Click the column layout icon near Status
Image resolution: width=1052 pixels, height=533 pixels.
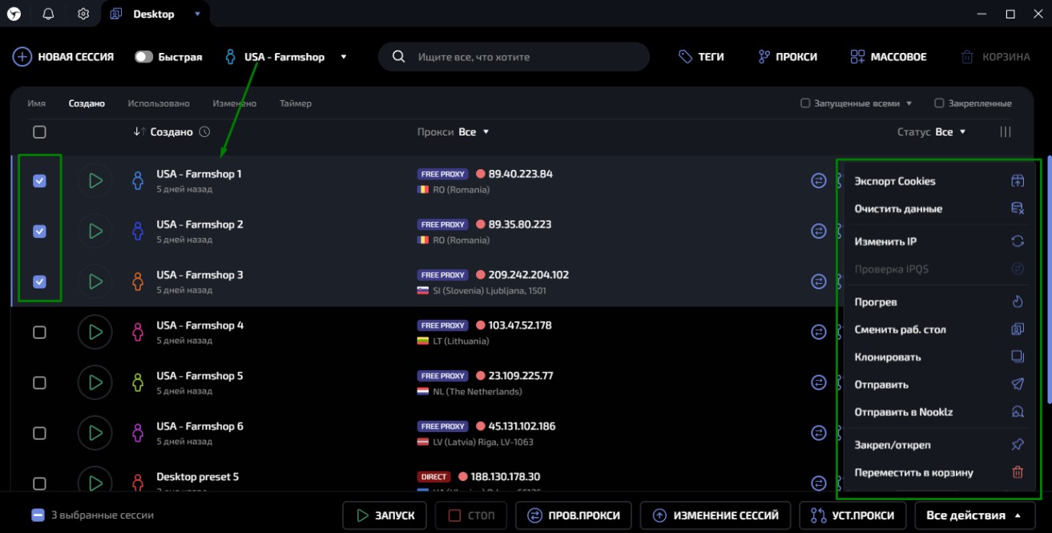pos(1006,131)
